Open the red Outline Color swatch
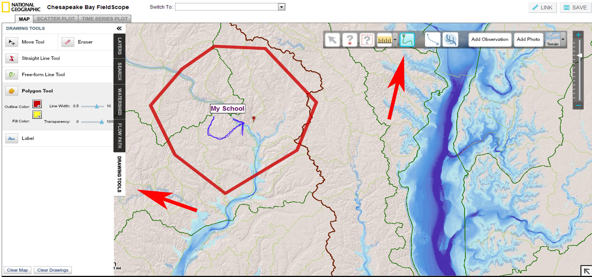Screen dimensions: 592x277 (37, 104)
